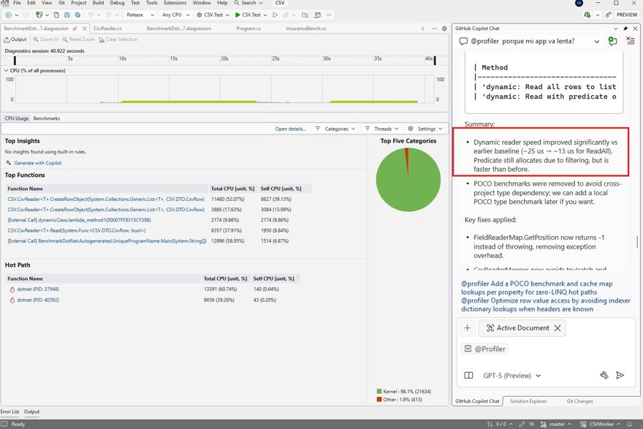Pin the GitHub Copilot Chat panel
This screenshot has width=643, height=429.
pos(625,29)
